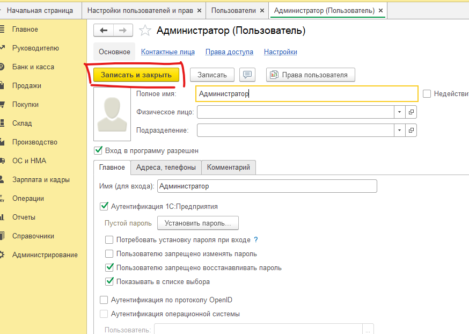Close the Пользователи tab
469x334 pixels.
262,11
